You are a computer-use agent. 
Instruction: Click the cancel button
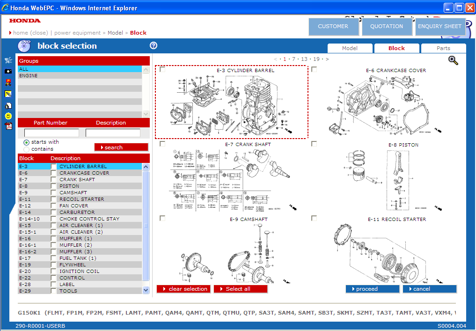(430, 289)
